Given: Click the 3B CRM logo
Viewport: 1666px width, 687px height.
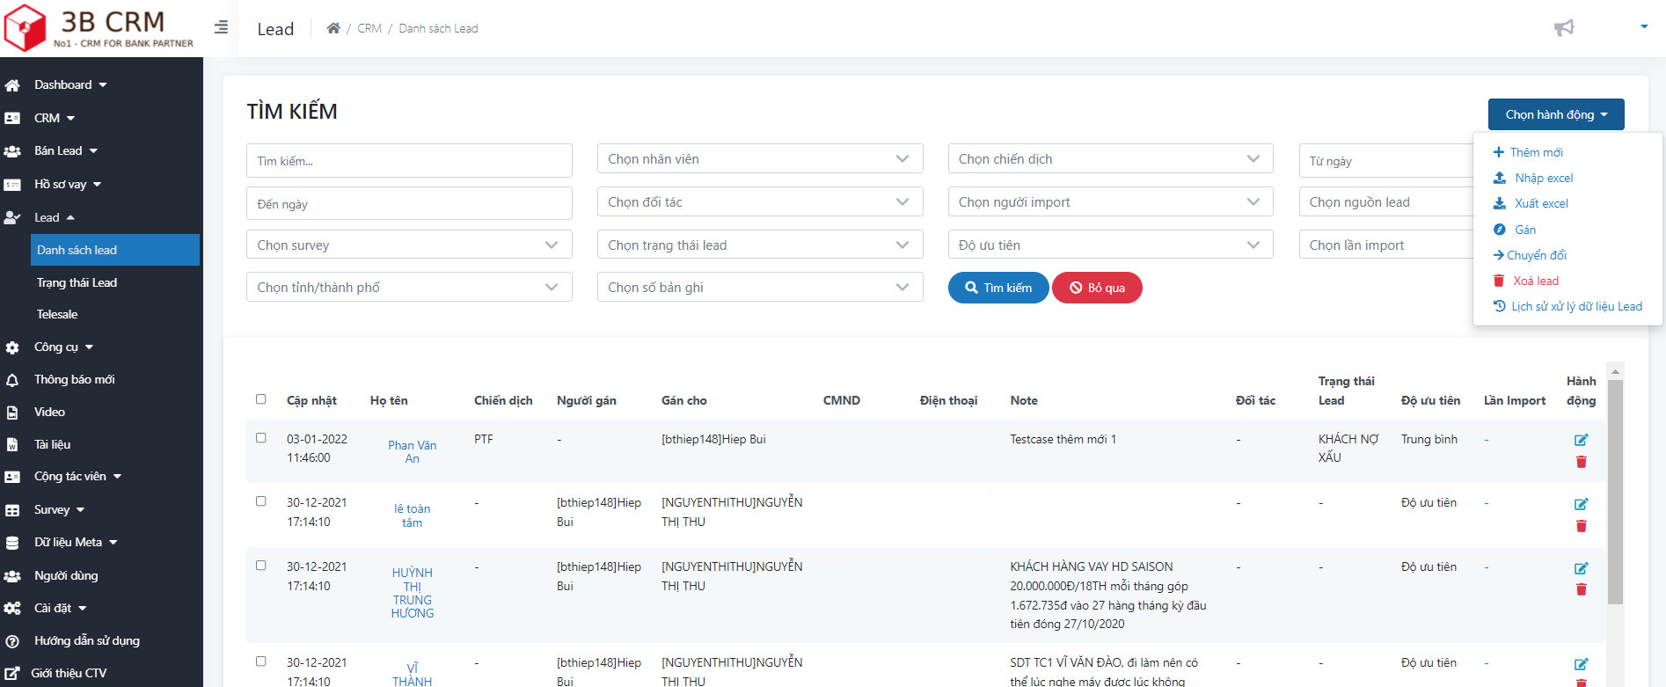Looking at the screenshot, I should point(99,28).
